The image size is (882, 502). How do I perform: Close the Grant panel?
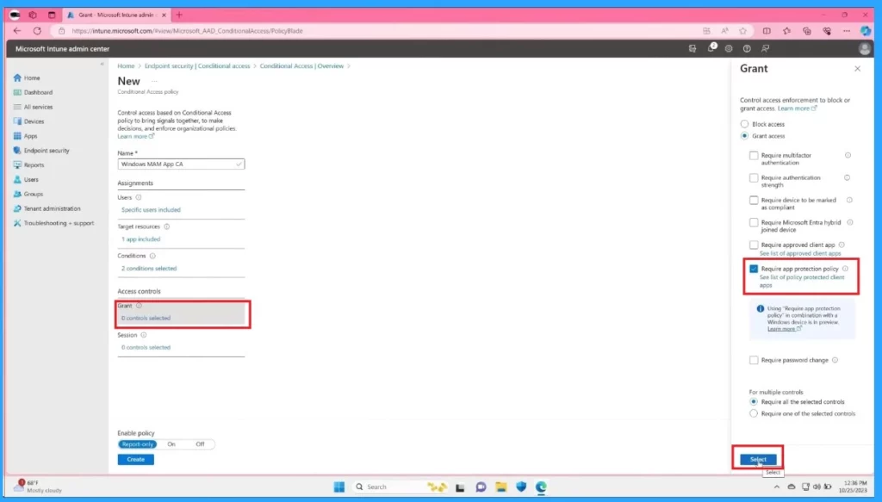pos(857,69)
